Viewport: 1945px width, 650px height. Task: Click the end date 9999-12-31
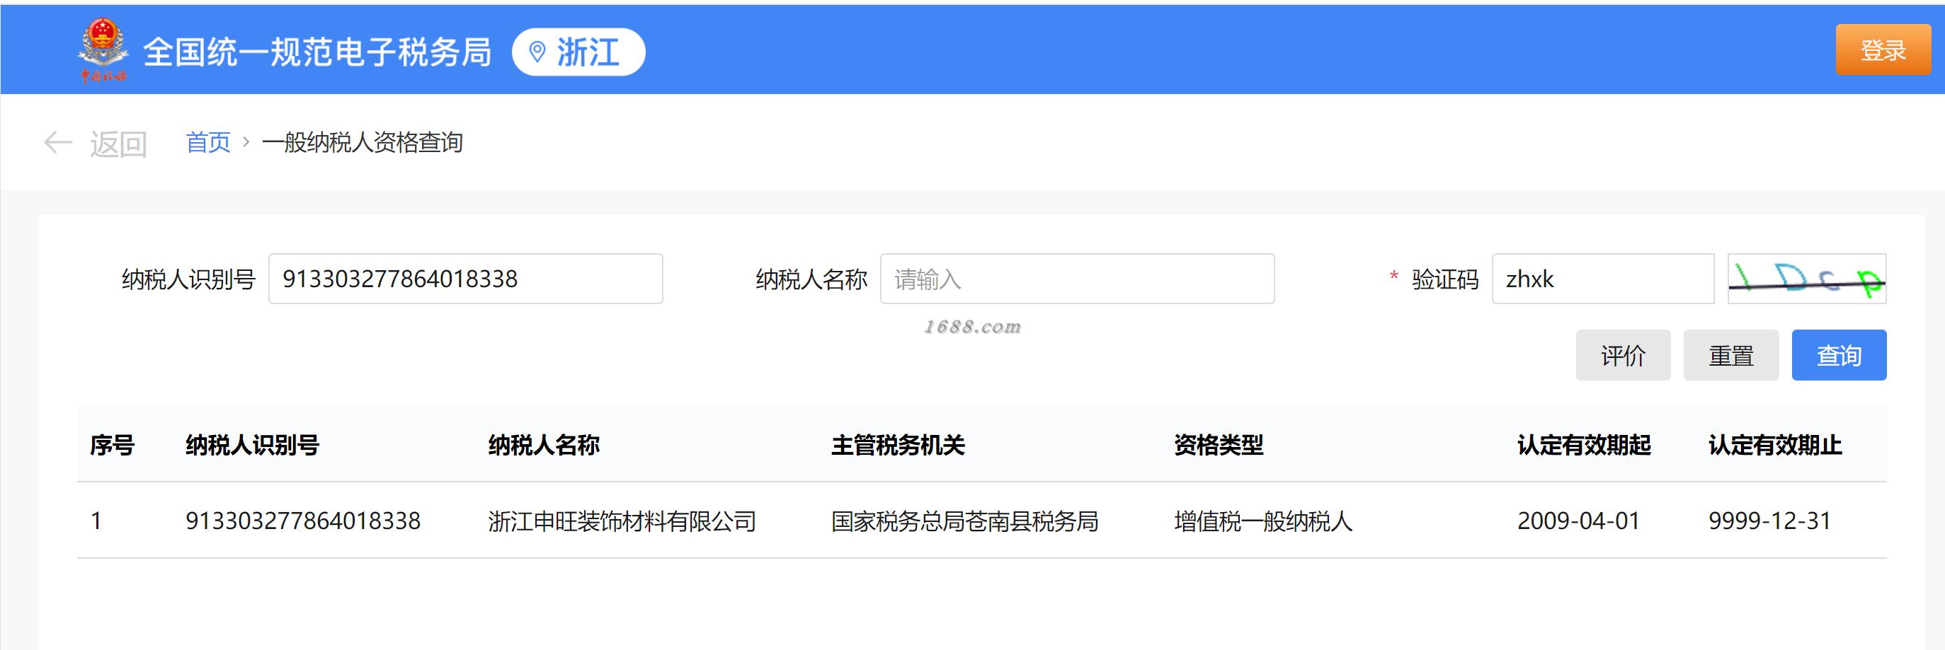point(1770,521)
